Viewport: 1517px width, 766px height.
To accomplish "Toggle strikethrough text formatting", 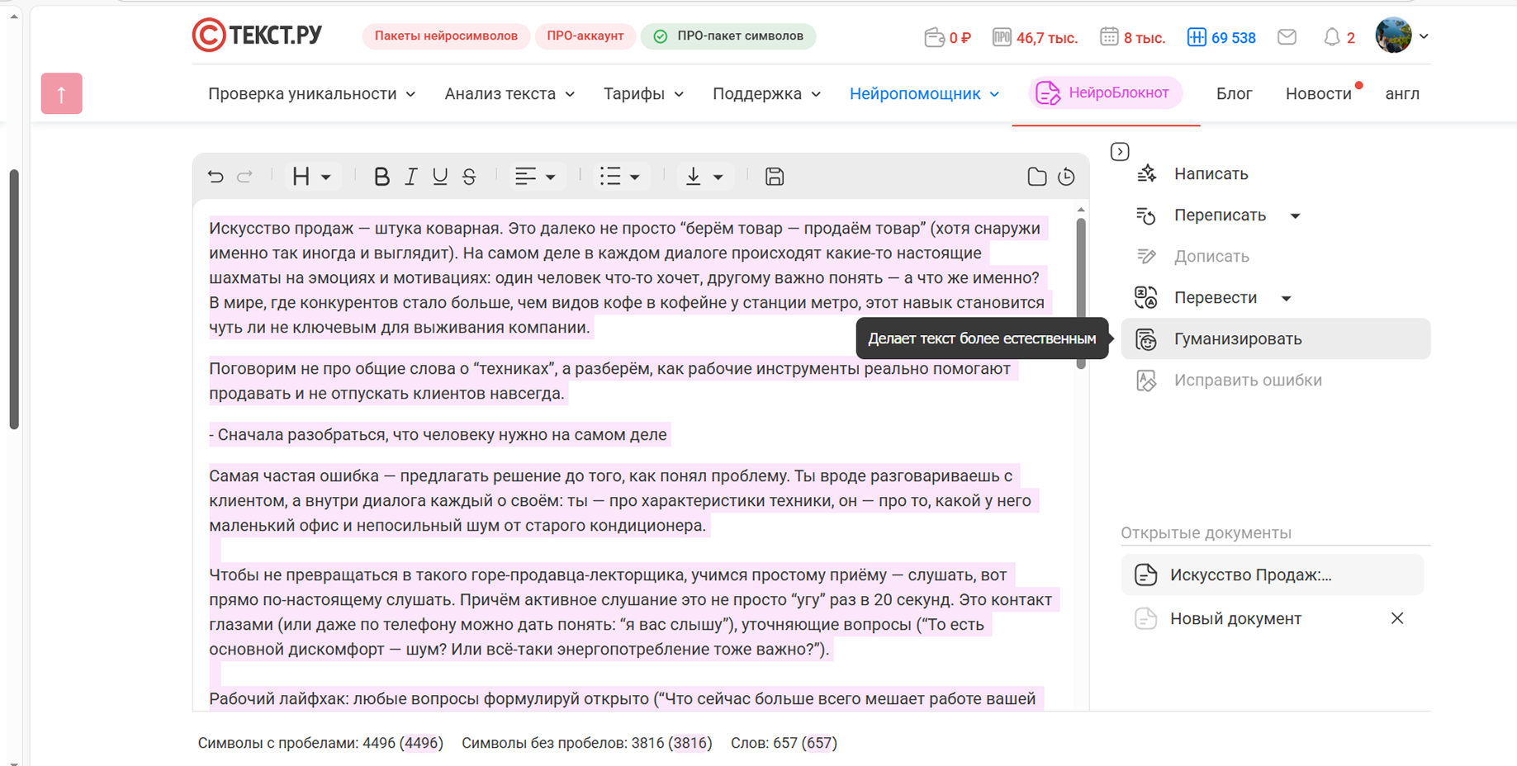I will click(x=469, y=177).
